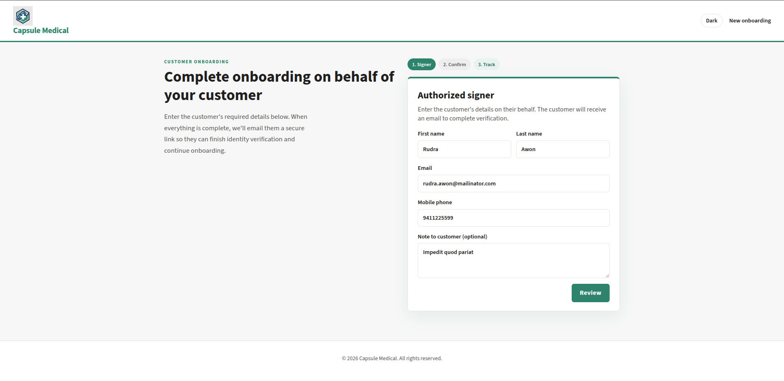
Task: Click the Note to customer (optional) label
Action: click(x=452, y=237)
